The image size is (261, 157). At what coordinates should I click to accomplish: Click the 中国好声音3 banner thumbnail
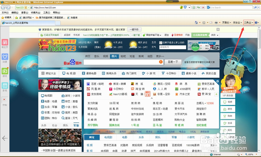pyautogui.click(x=60, y=84)
